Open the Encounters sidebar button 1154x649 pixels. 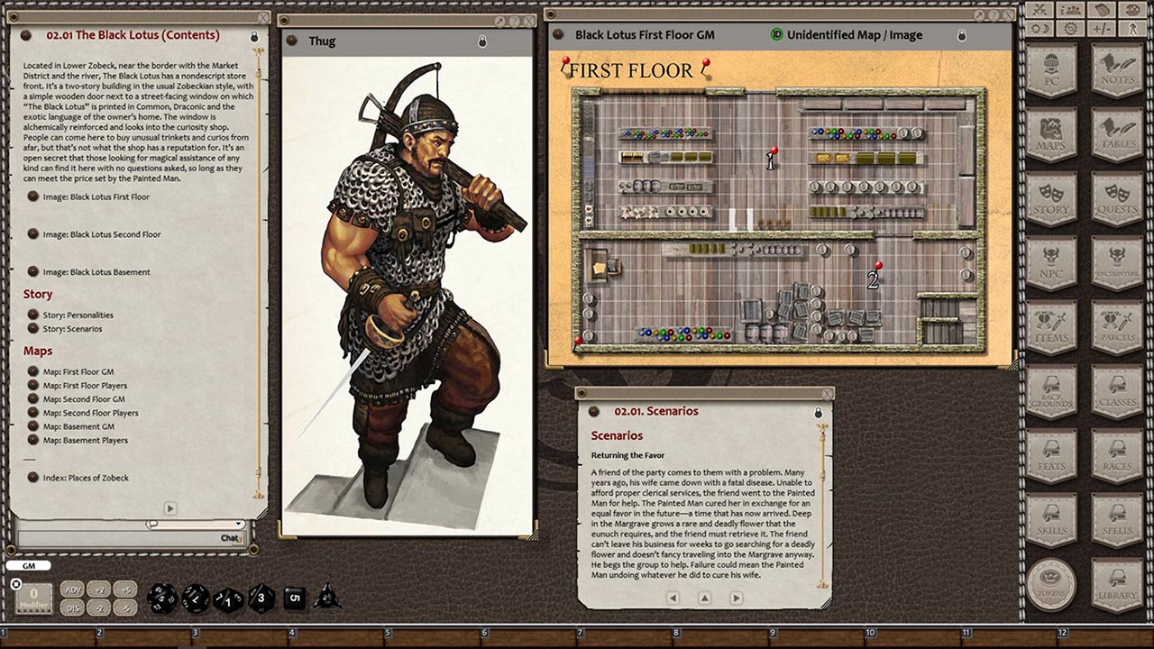1116,263
